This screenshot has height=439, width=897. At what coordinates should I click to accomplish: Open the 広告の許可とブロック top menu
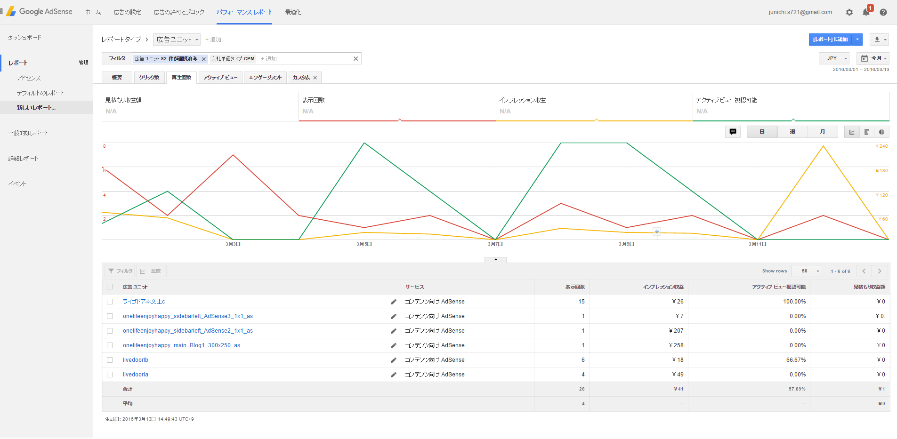coord(179,12)
